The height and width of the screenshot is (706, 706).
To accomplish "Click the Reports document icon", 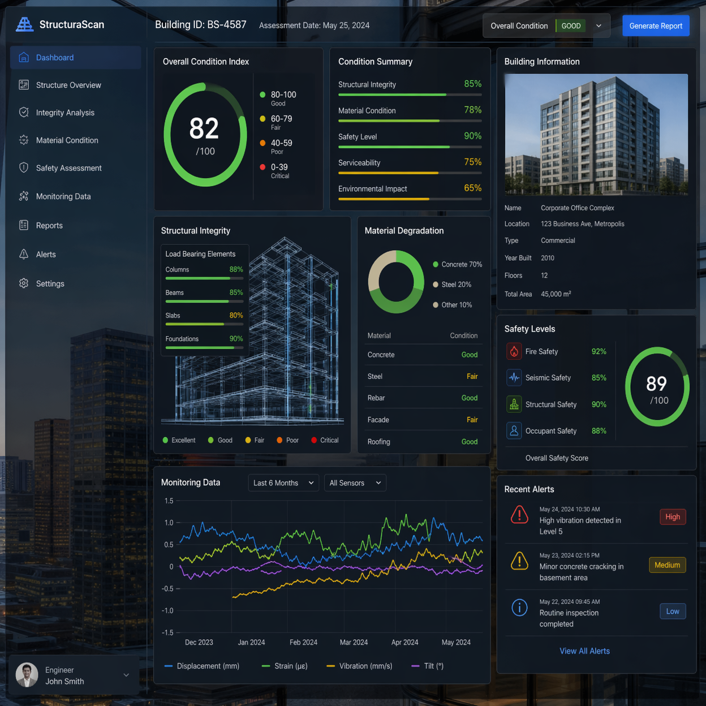I will [x=24, y=225].
